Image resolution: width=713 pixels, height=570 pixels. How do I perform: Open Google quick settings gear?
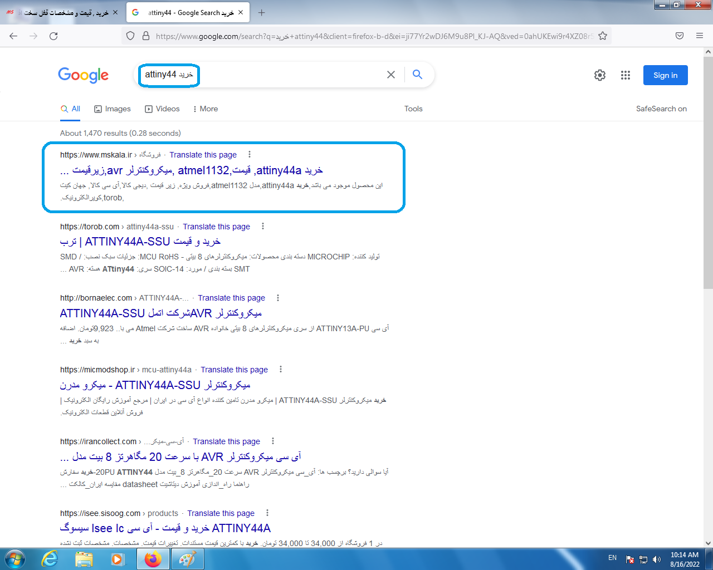point(600,75)
